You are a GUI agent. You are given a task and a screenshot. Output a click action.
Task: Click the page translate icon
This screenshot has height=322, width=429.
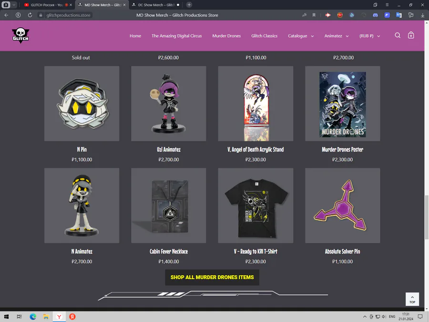click(304, 15)
